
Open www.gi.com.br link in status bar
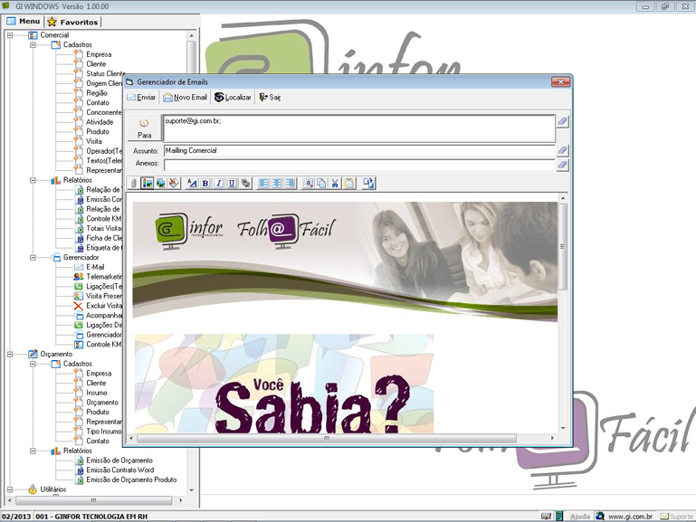[630, 517]
